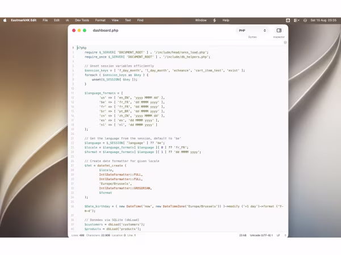This screenshot has height=255, width=341.
Task: Open the scripts menu icon in menu bar
Action: [214, 20]
